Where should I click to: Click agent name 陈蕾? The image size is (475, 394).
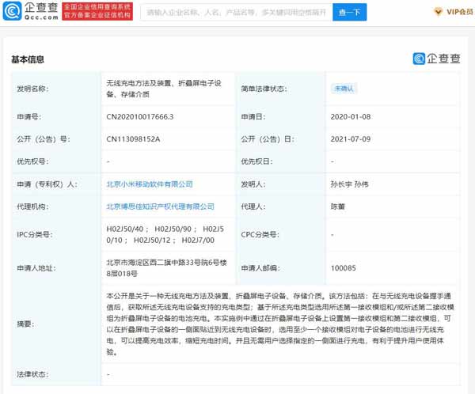coord(338,206)
